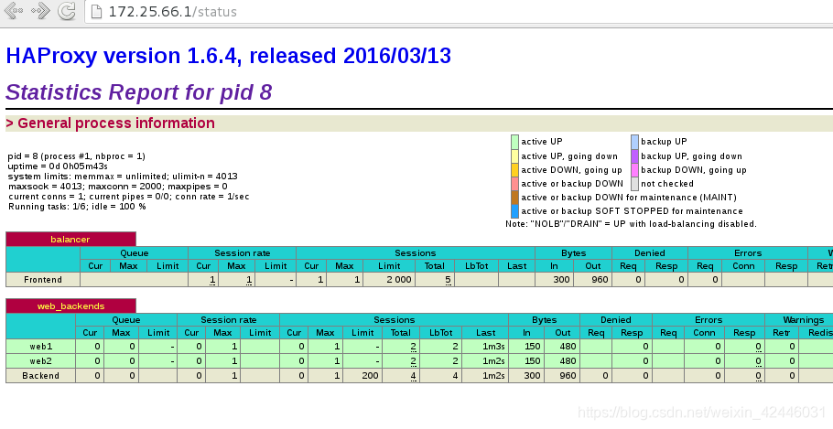Click the active UP color swatch
Viewport: 833px width, 429px height.
click(x=514, y=142)
